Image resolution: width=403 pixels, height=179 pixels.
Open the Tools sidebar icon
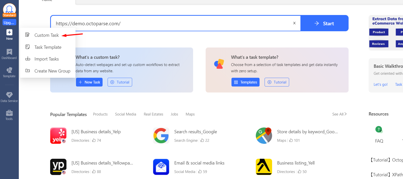pos(9,113)
